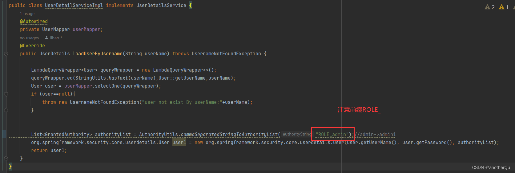515x173 pixels.
Task: Click the @Override annotation
Action: point(32,46)
